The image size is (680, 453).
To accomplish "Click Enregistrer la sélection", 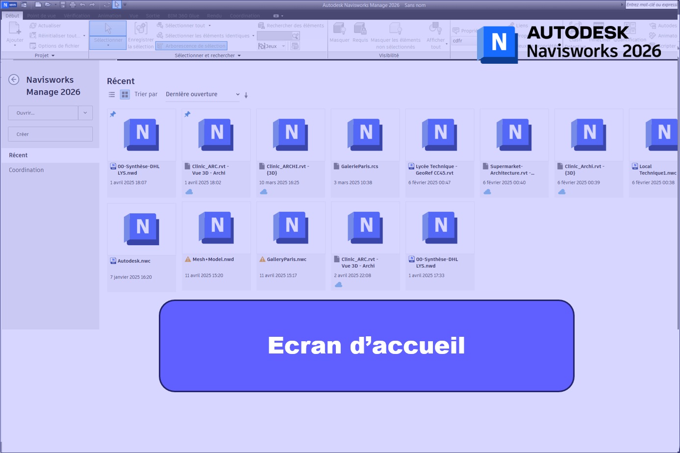I will (x=141, y=34).
